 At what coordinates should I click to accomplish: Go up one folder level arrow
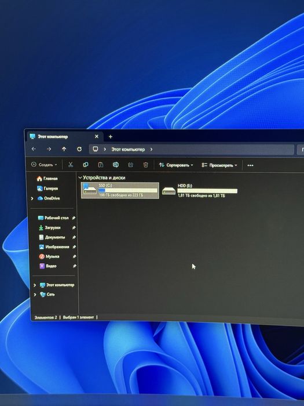(x=64, y=149)
